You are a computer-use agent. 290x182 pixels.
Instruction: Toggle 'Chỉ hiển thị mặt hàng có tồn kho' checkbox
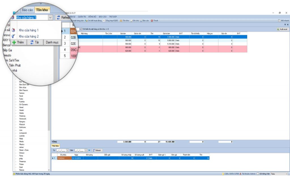click(x=82, y=29)
